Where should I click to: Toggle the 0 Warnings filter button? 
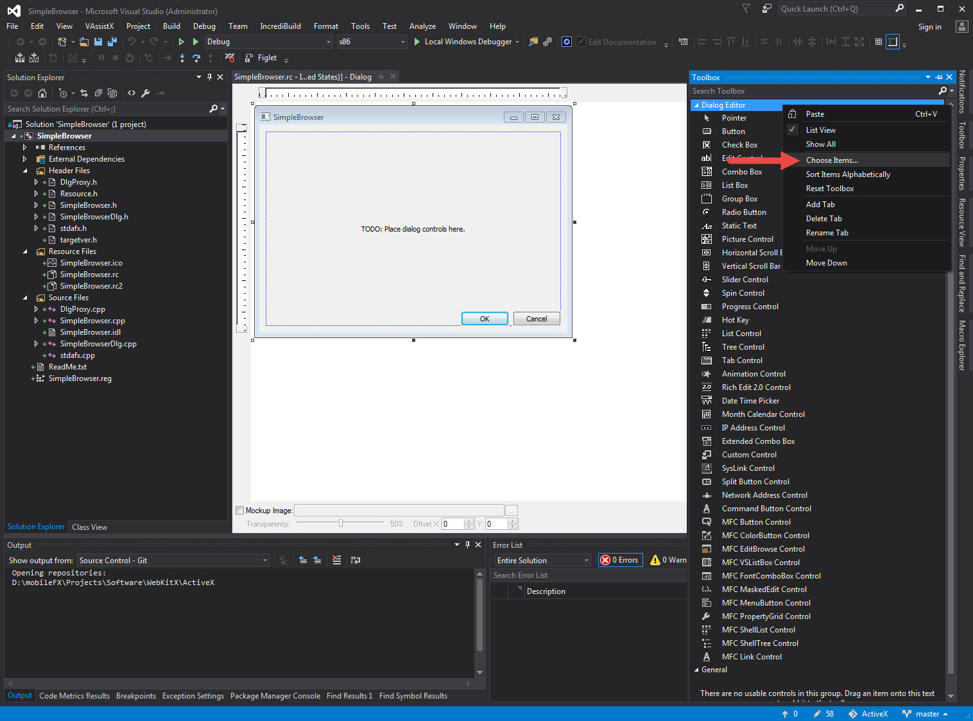coord(667,560)
